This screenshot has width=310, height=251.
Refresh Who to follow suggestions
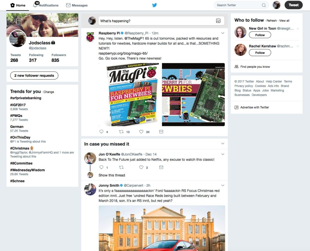272,21
